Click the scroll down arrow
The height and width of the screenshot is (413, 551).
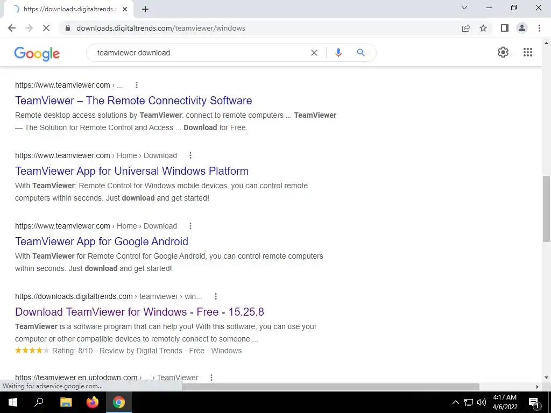(x=546, y=378)
